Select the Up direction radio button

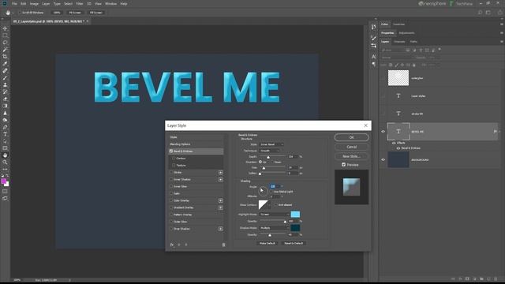click(x=260, y=162)
